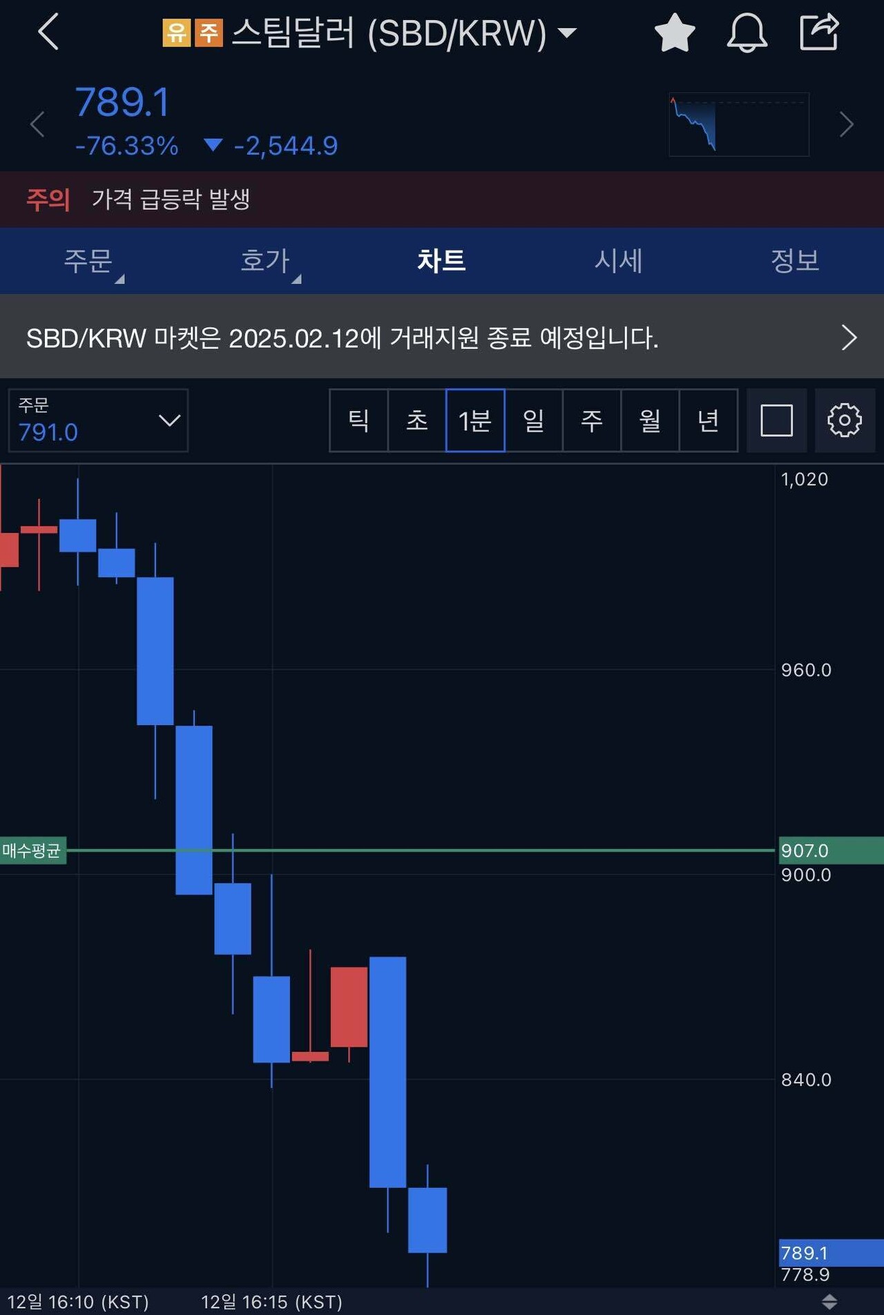Open price alerts with the bell icon
The height and width of the screenshot is (1315, 884).
747,32
